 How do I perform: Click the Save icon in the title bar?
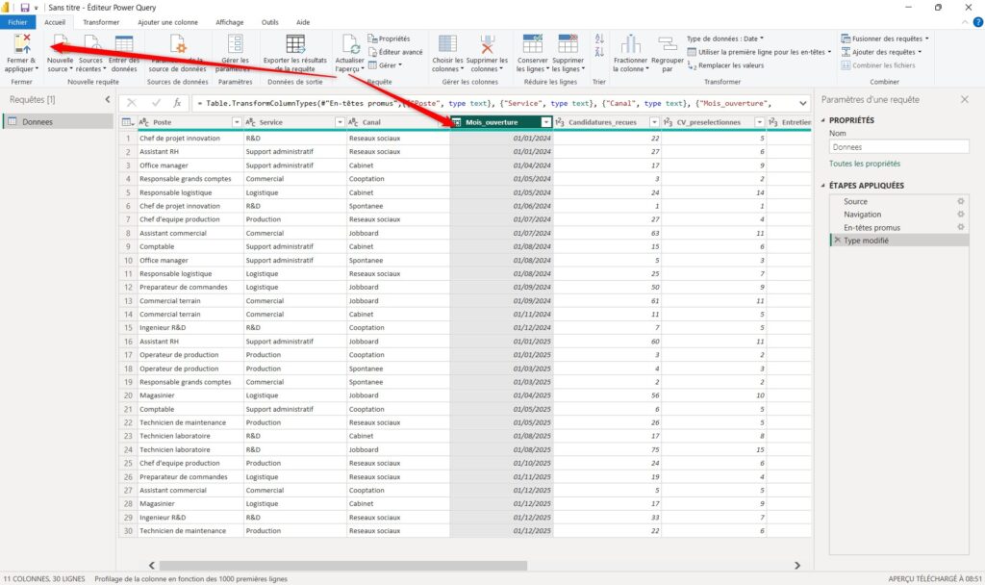pos(24,8)
